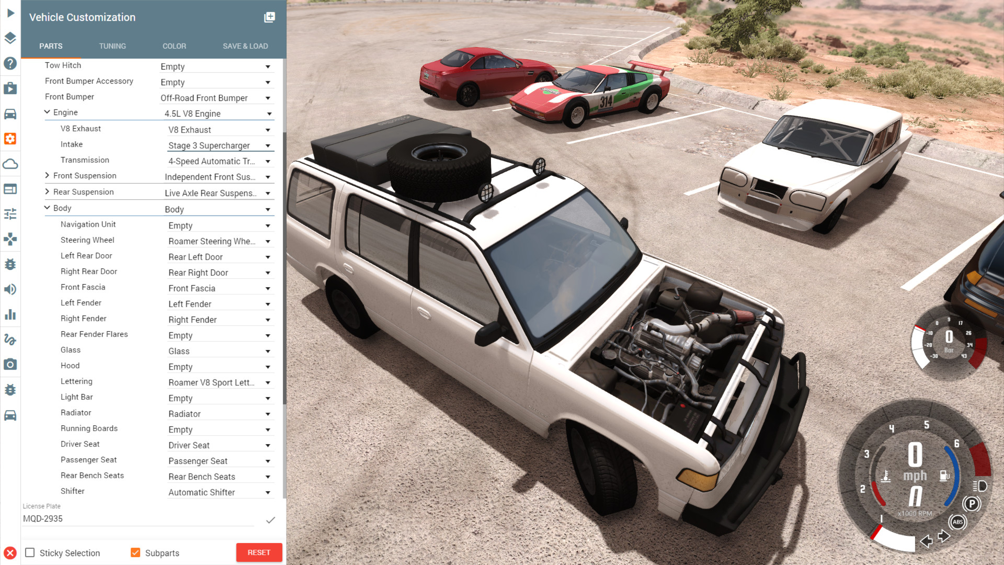Expand the Engine subparts tree
Image resolution: width=1004 pixels, height=565 pixels.
[47, 112]
